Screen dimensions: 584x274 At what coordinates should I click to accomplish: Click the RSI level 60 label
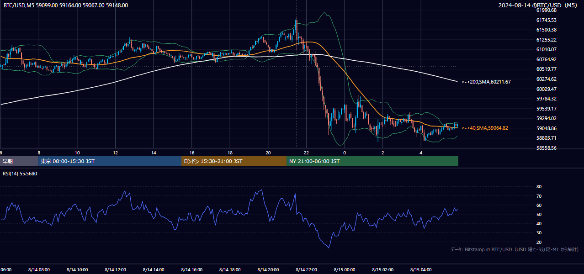coord(539,205)
